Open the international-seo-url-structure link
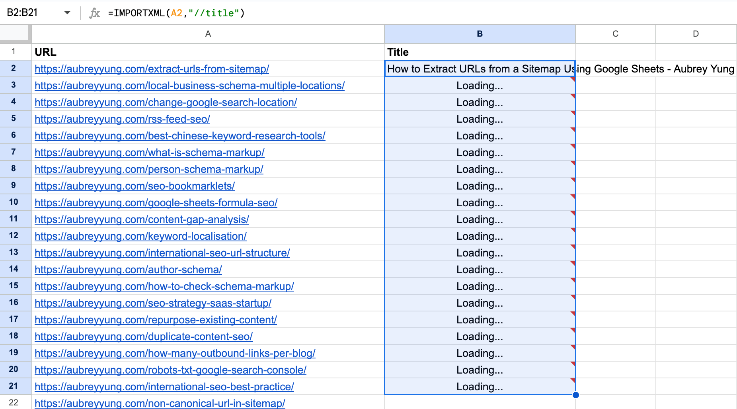737x409 pixels. pos(162,253)
